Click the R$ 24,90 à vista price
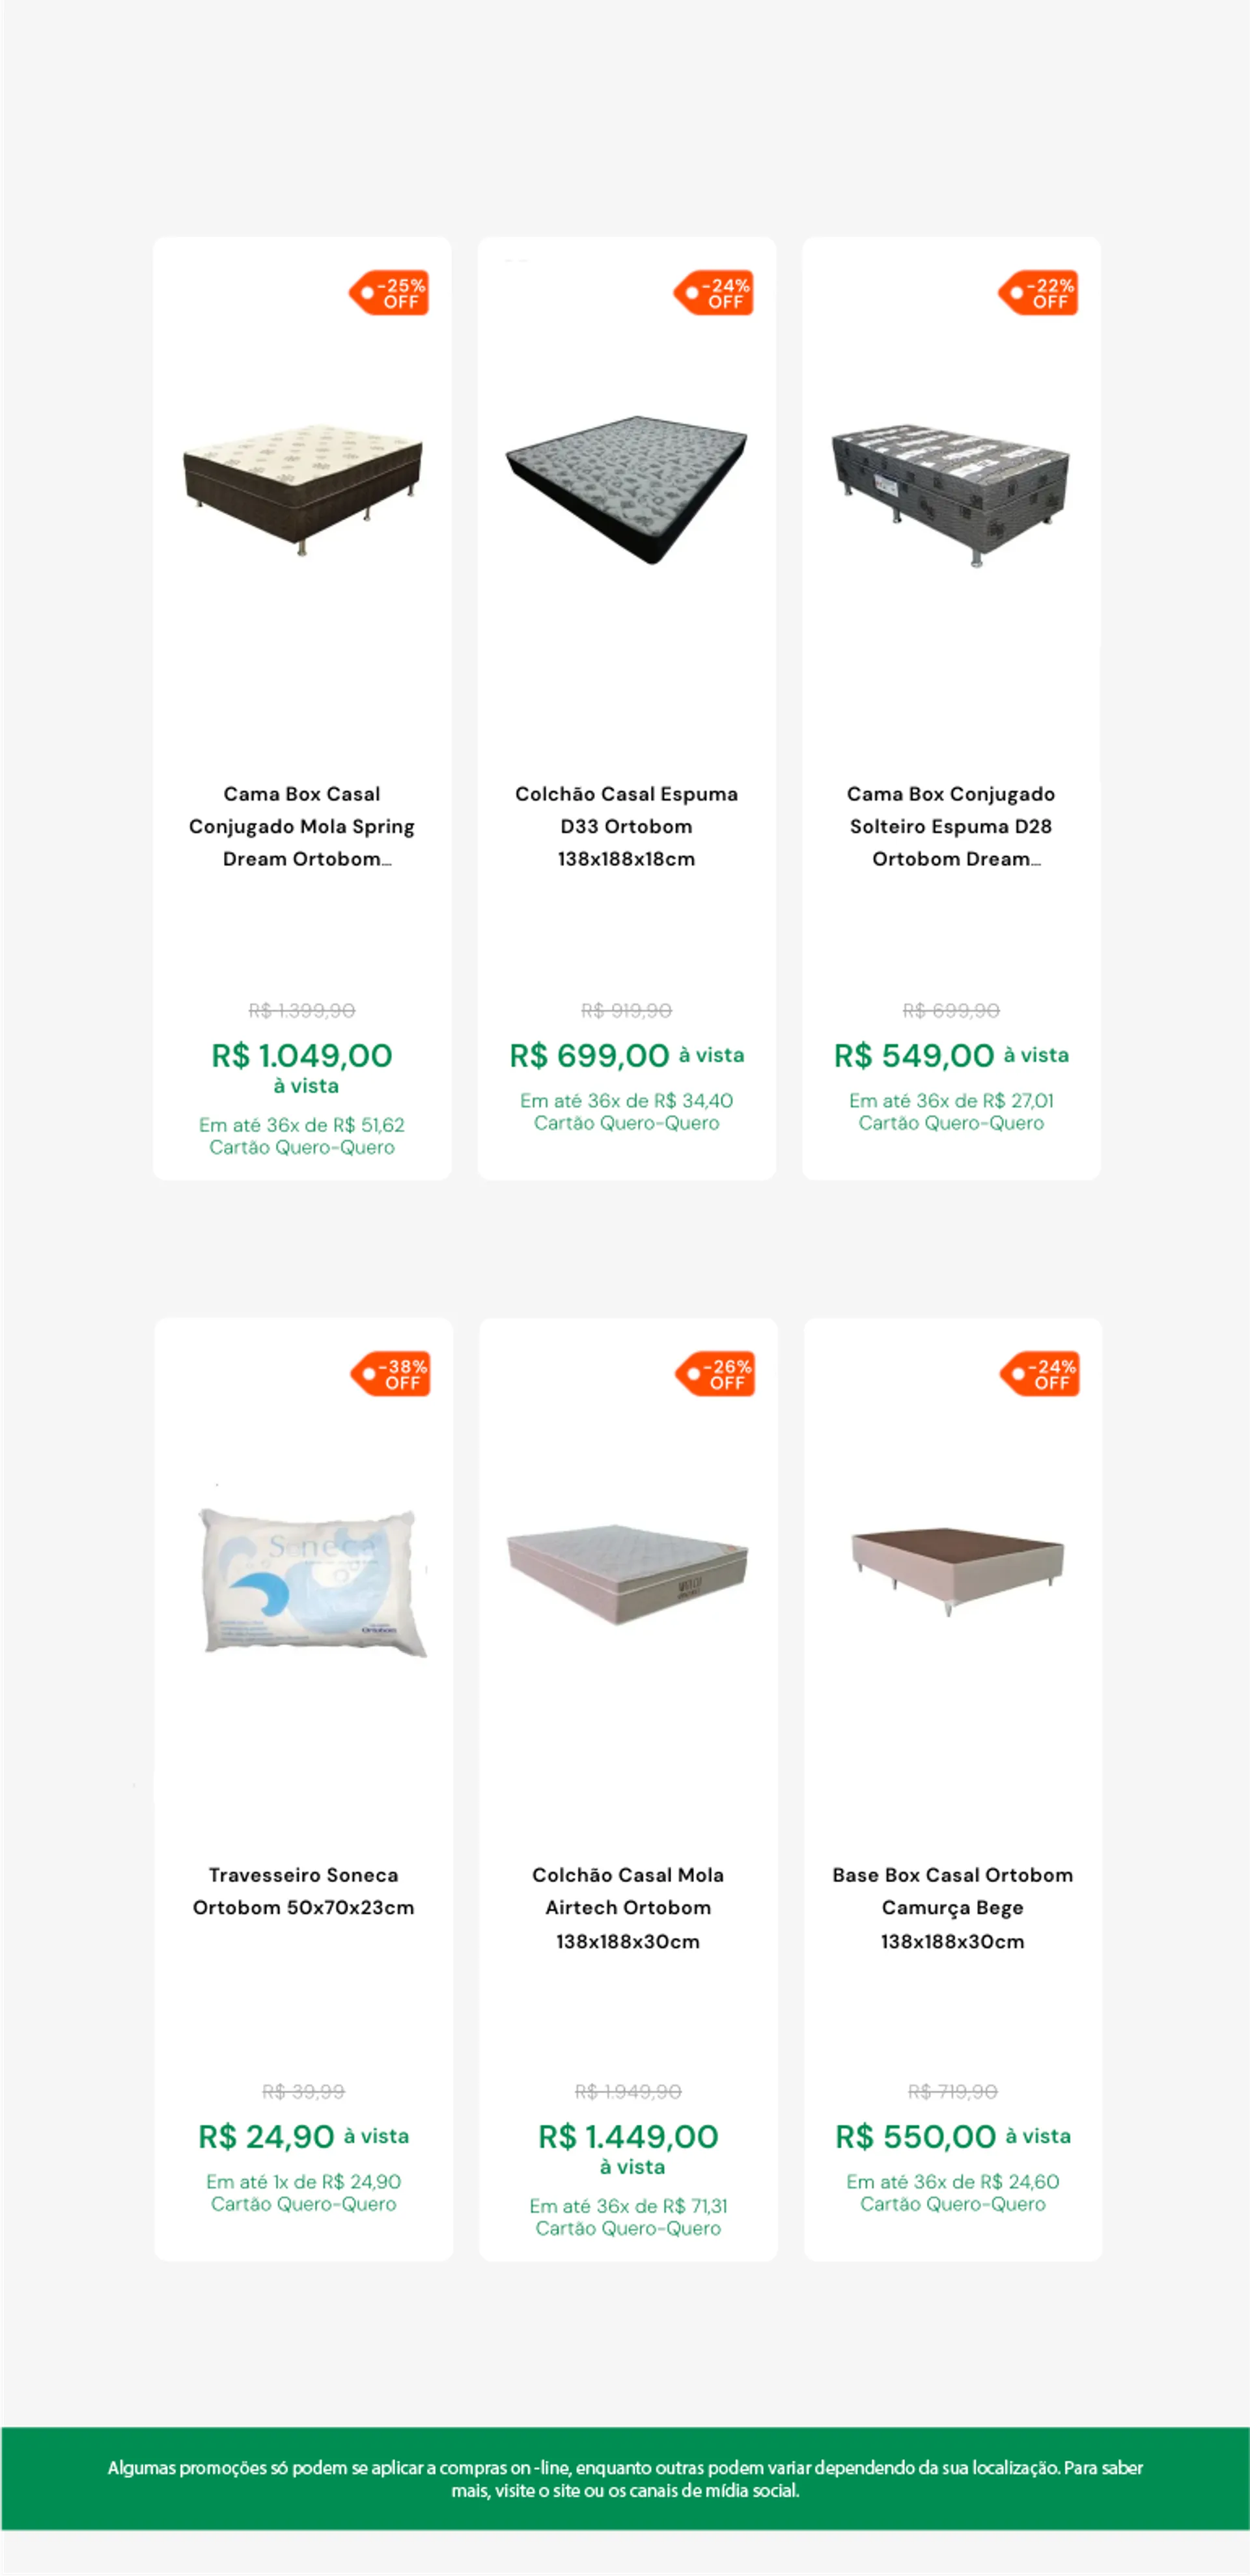1250x2576 pixels. 304,2137
